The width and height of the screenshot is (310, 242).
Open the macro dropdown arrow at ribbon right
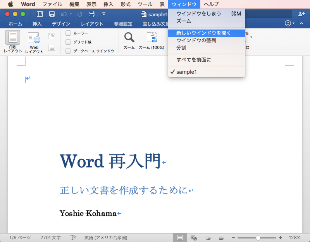251,37
